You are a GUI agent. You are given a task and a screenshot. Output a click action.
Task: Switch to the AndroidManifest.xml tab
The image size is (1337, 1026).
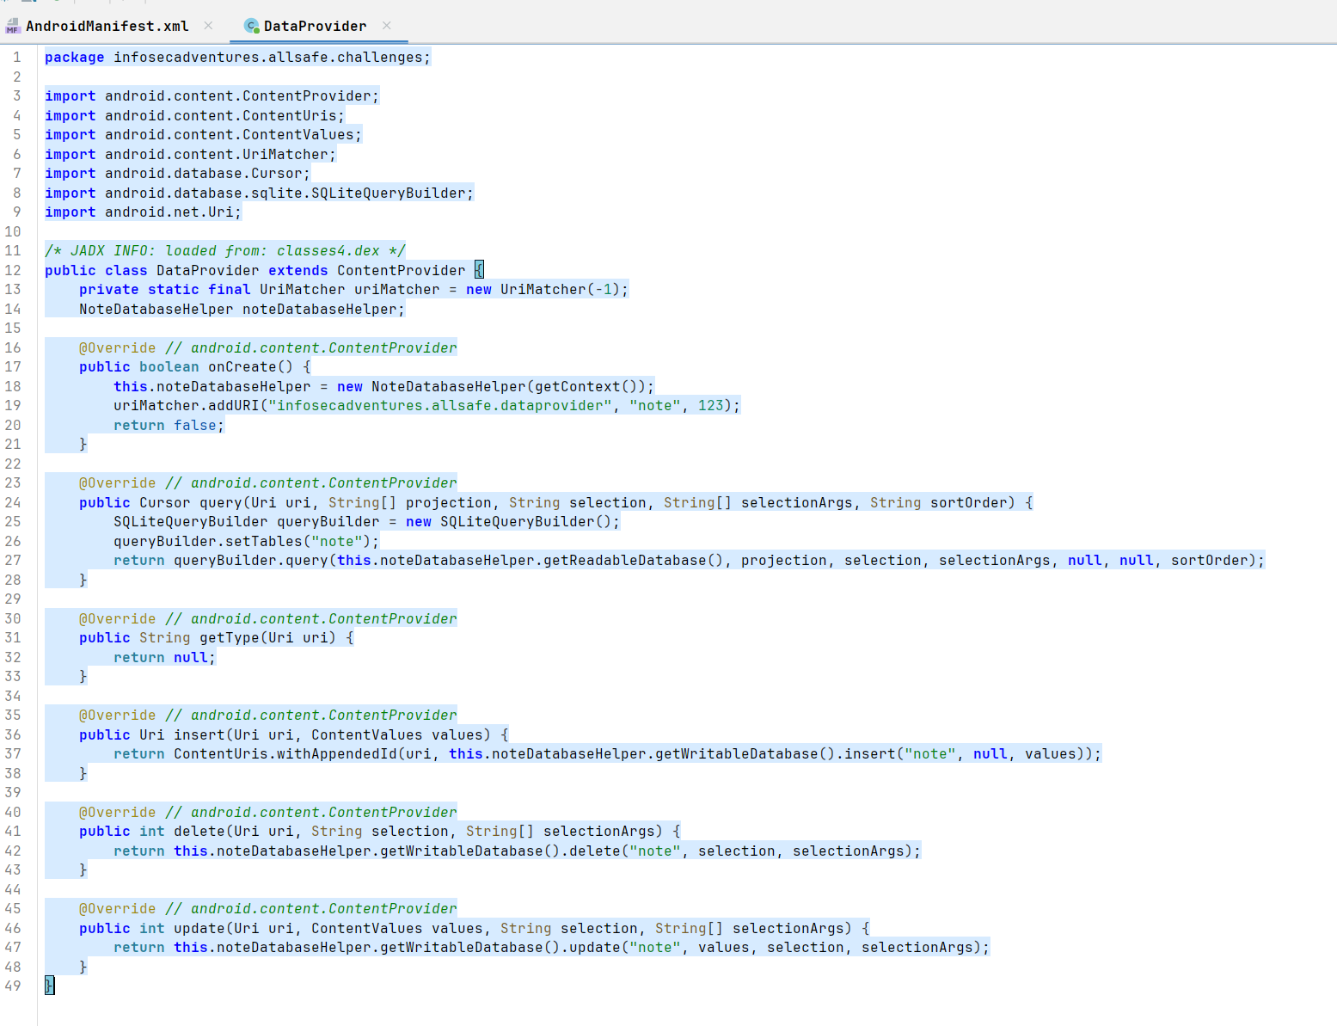coord(107,26)
